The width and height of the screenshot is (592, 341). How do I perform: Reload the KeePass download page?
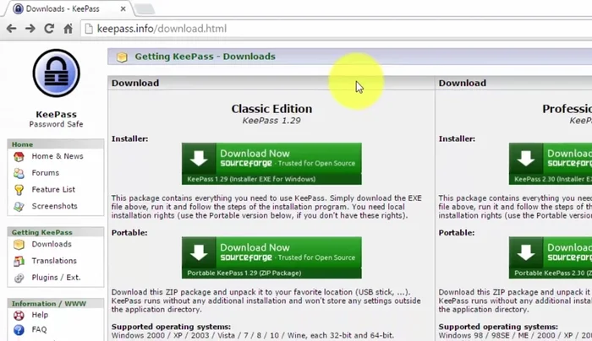[49, 29]
